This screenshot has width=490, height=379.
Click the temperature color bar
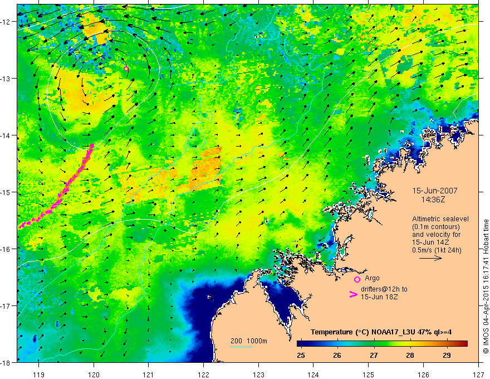point(382,343)
